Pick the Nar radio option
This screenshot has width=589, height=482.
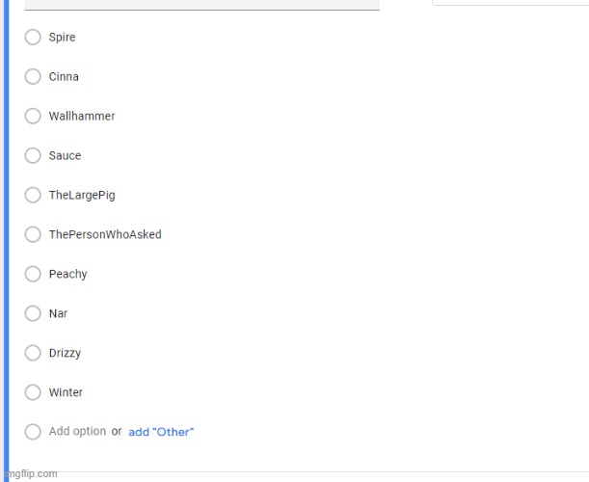(x=33, y=314)
